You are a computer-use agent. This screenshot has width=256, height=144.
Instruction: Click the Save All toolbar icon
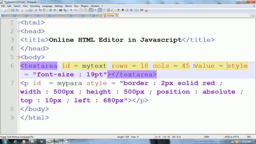point(17,10)
